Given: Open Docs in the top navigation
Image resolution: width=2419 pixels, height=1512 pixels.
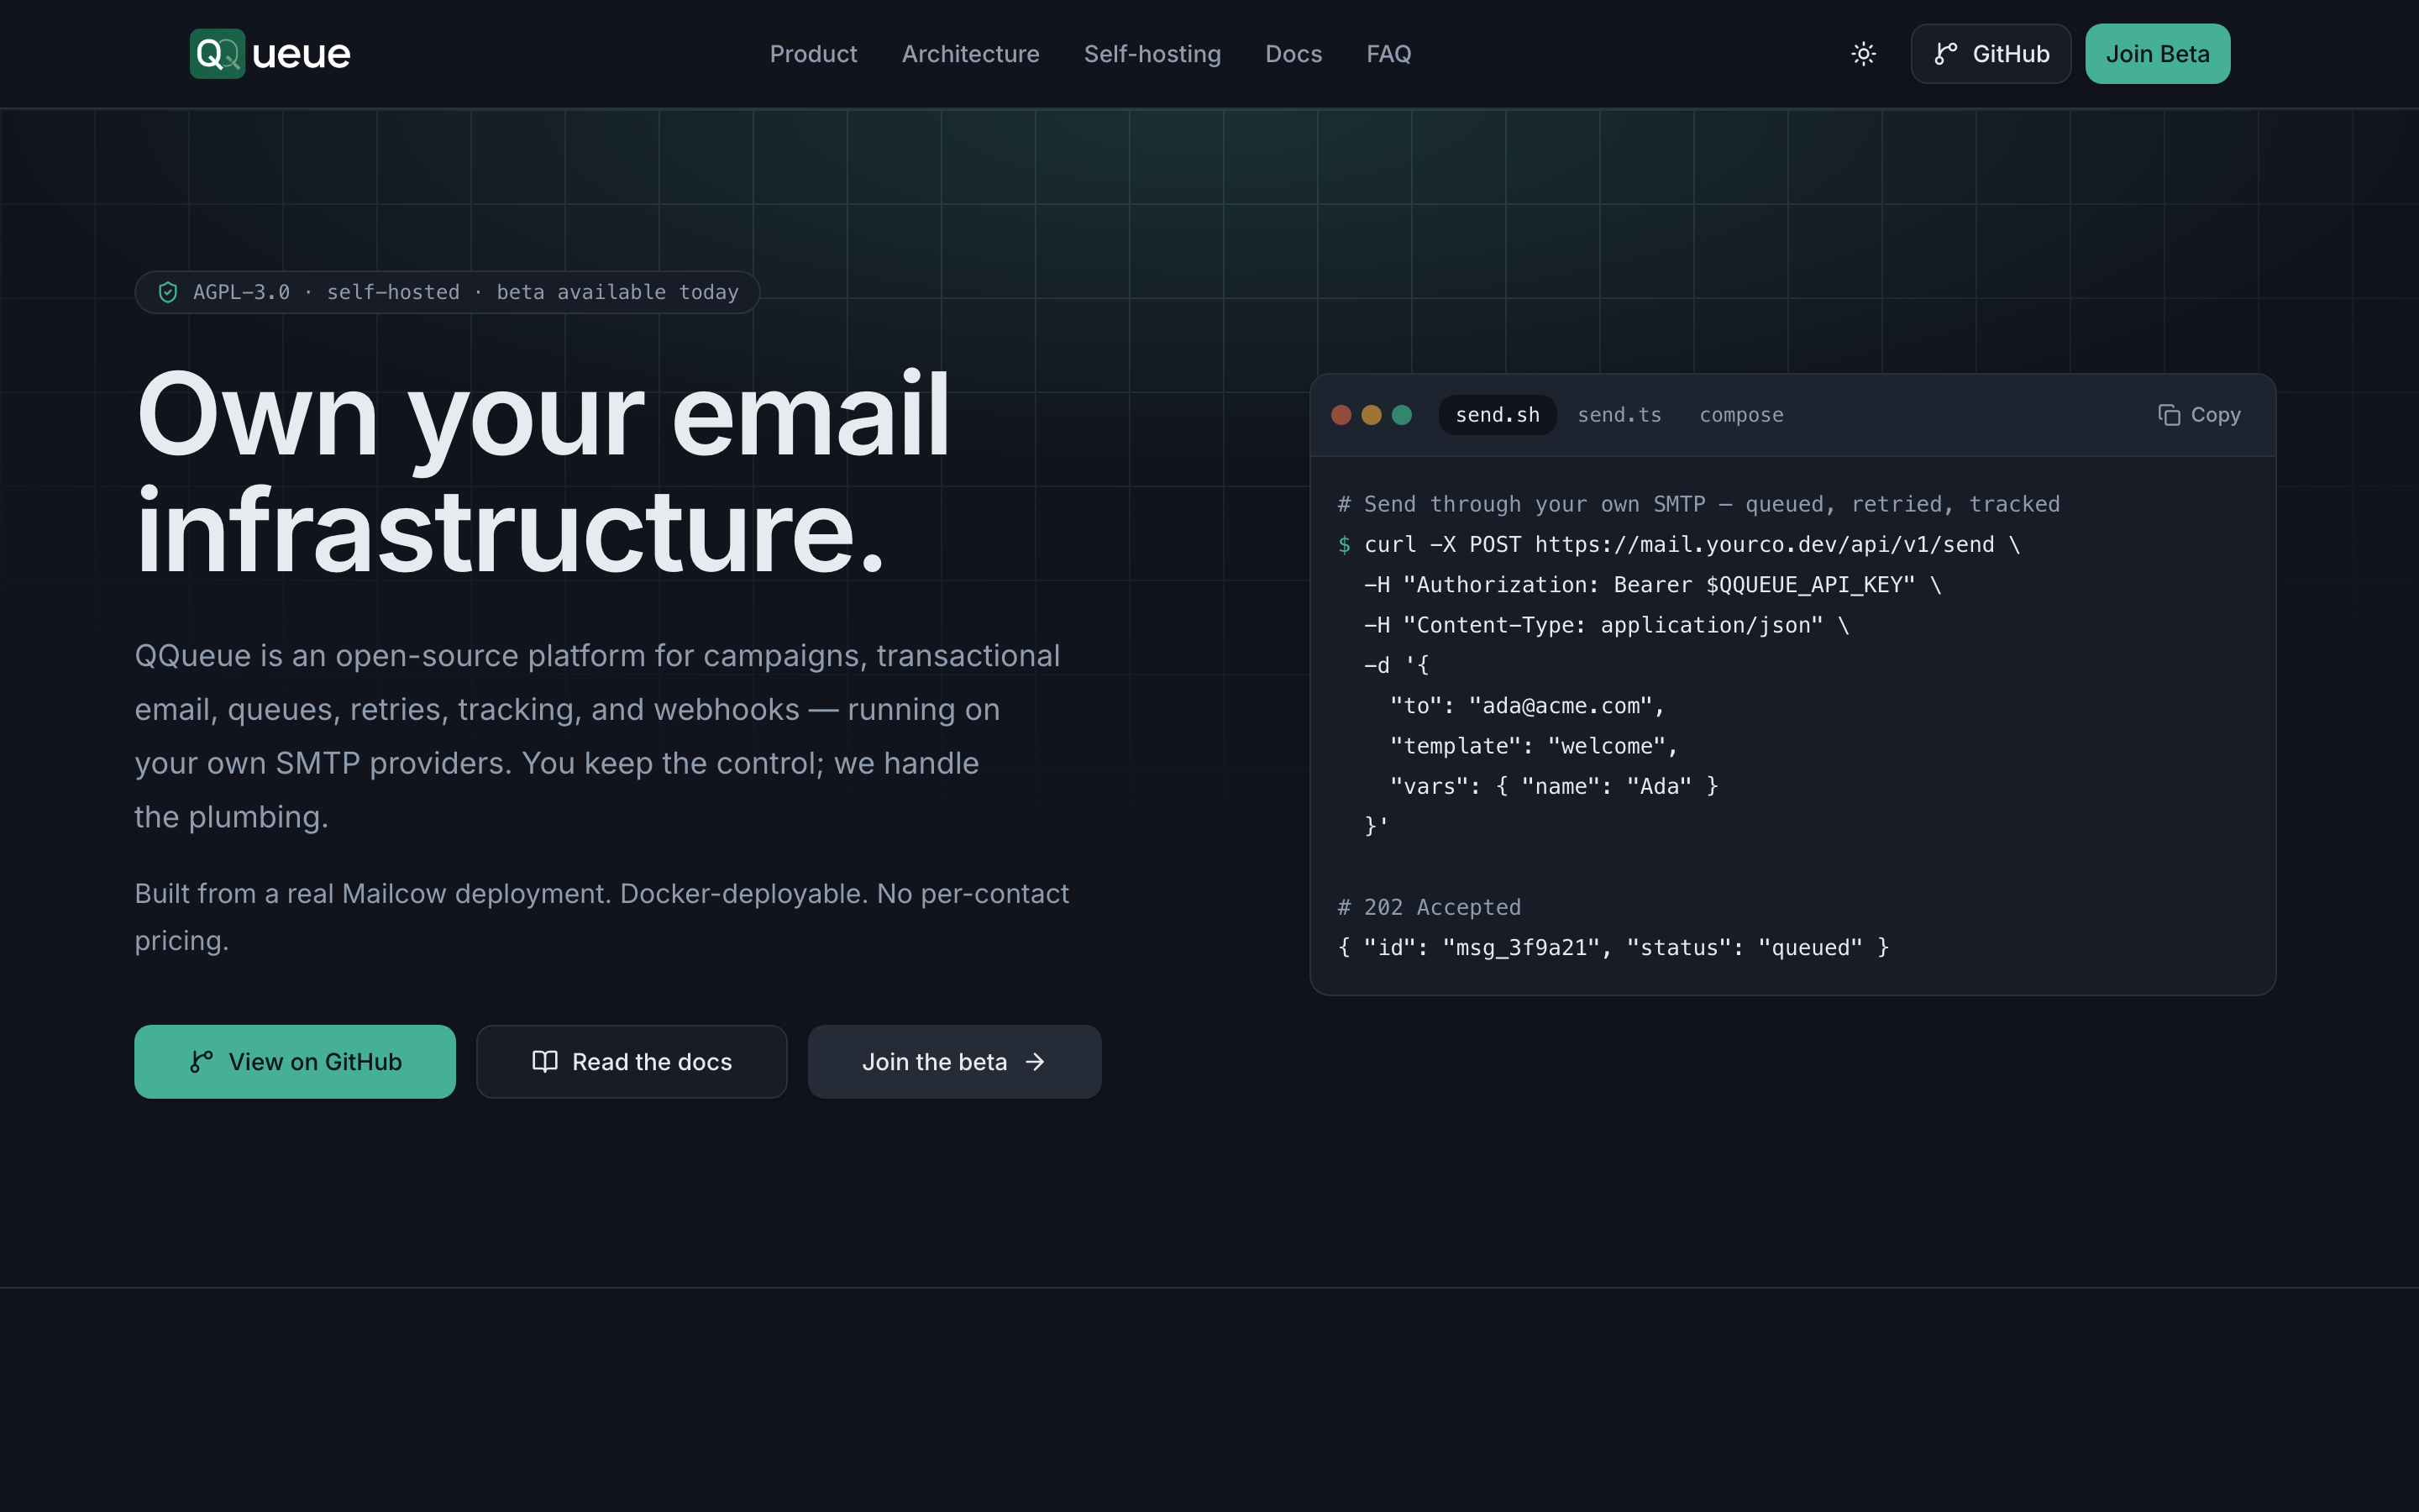Looking at the screenshot, I should click(1293, 54).
